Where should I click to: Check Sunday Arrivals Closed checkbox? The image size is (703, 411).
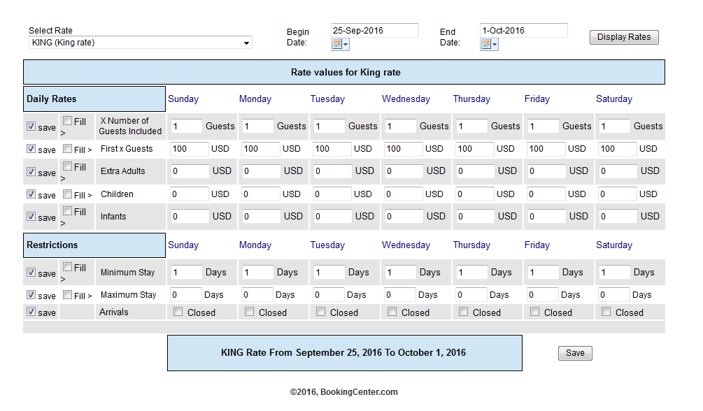coord(178,311)
